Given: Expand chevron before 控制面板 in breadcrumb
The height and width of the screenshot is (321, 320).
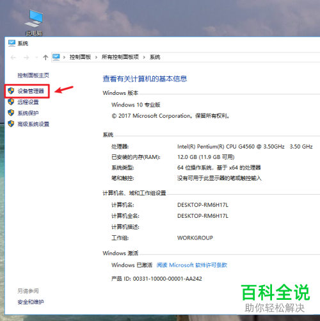Looking at the screenshot, I should [x=64, y=57].
